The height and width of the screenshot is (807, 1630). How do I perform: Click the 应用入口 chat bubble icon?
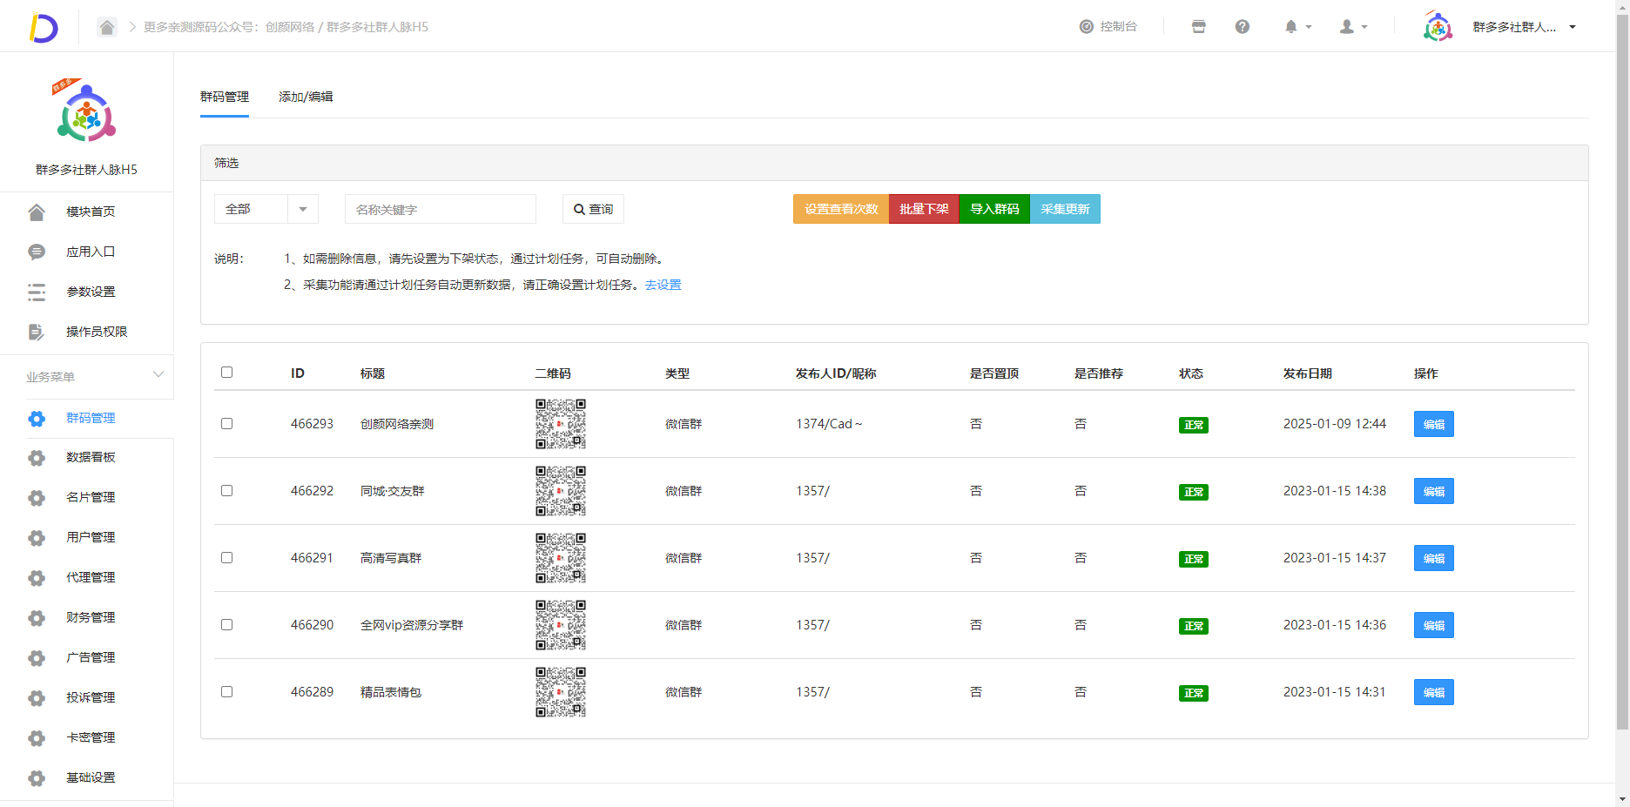pyautogui.click(x=37, y=252)
